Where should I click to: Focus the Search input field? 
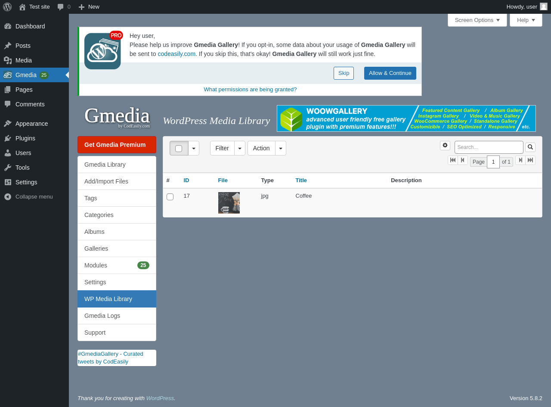pyautogui.click(x=489, y=147)
